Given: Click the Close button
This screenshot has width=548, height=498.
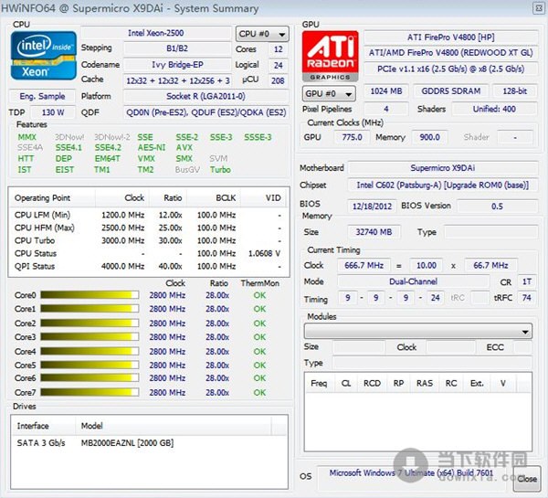Looking at the screenshot, I should click(527, 479).
